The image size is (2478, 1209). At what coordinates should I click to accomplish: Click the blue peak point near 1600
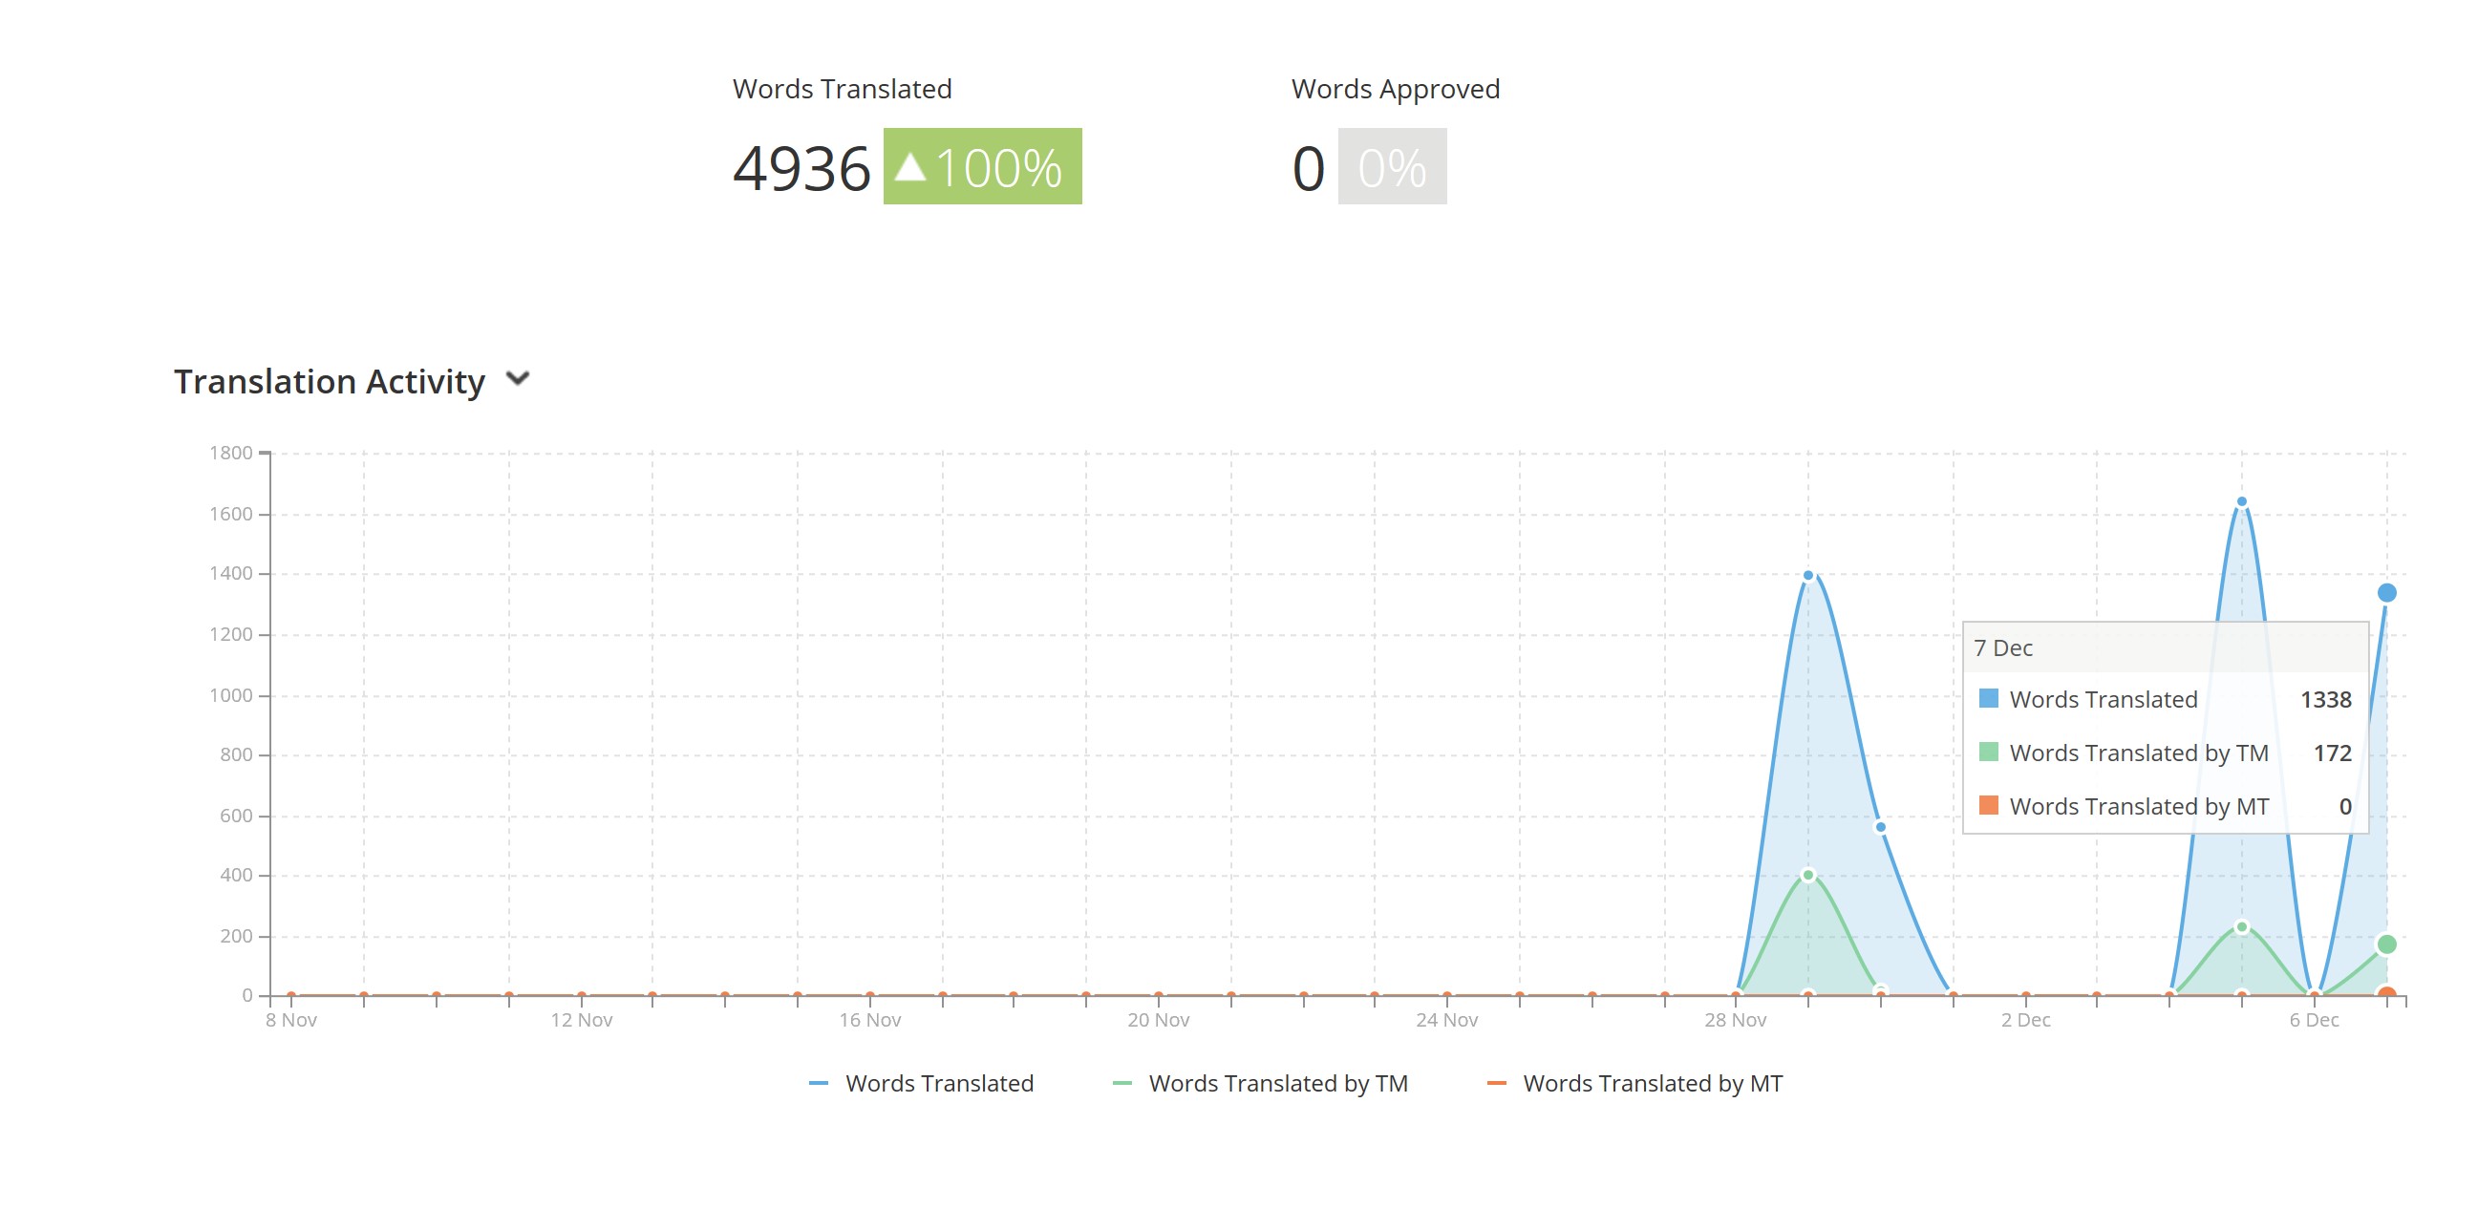pos(2241,501)
